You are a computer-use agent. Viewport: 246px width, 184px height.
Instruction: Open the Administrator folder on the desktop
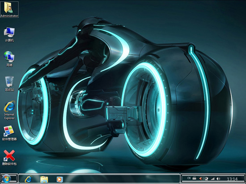click(x=9, y=9)
